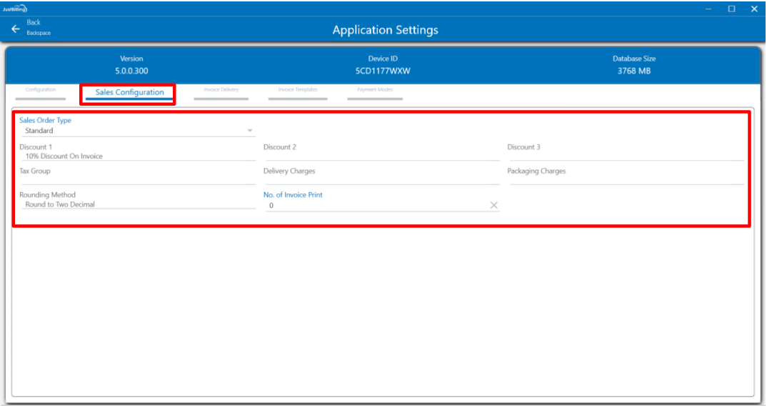Click the JustBilling logo in title bar
Image resolution: width=767 pixels, height=410 pixels.
[x=14, y=9]
